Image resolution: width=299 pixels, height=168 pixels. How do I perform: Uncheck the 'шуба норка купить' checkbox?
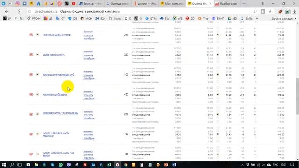tap(37, 55)
